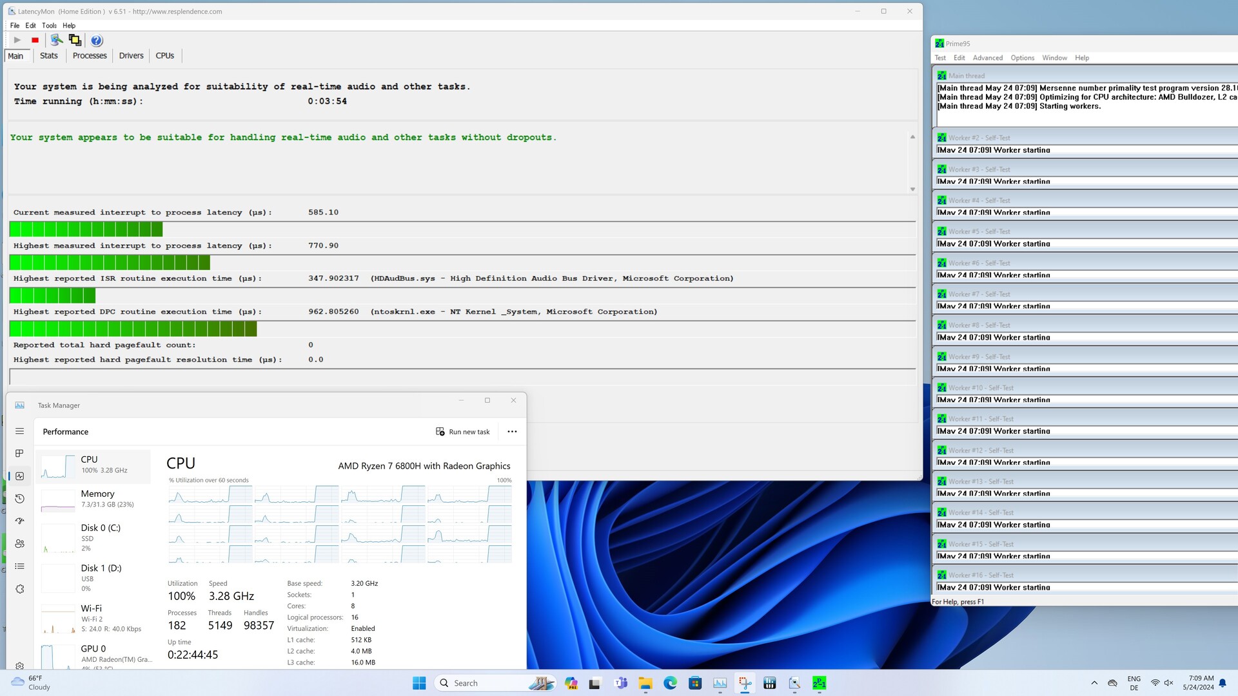Expand Task Manager hamburger navigation menu

coord(20,431)
